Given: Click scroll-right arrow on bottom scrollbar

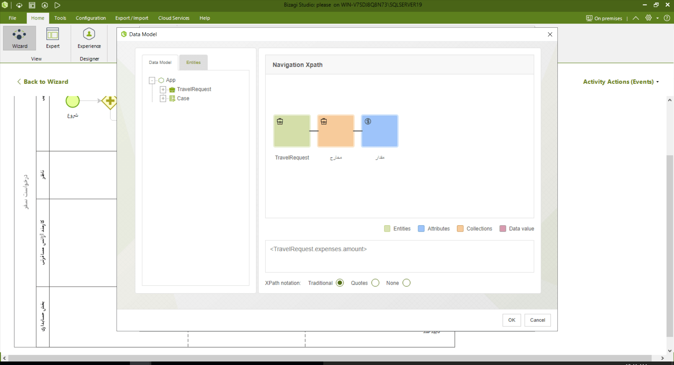Looking at the screenshot, I should pyautogui.click(x=662, y=358).
